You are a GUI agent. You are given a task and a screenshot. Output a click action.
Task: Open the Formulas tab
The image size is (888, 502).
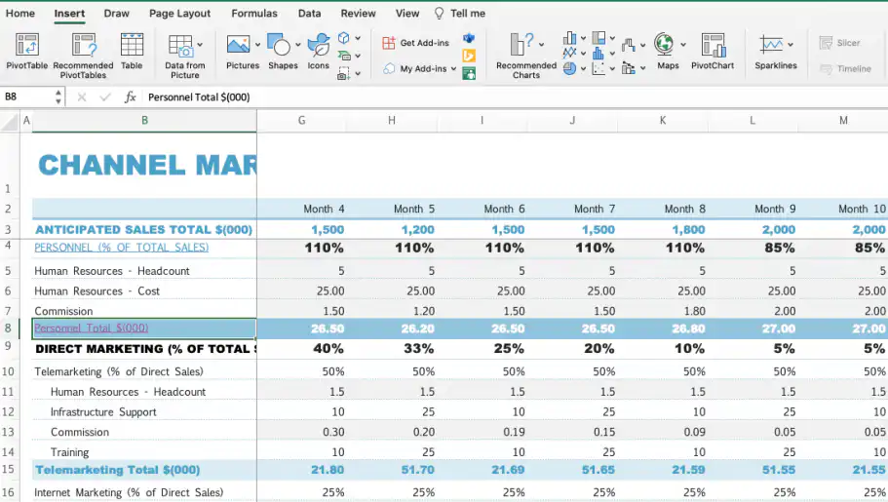(x=254, y=13)
